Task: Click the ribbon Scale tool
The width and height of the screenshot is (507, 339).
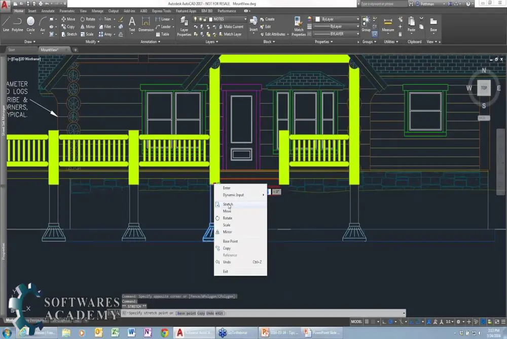Action: [x=87, y=34]
